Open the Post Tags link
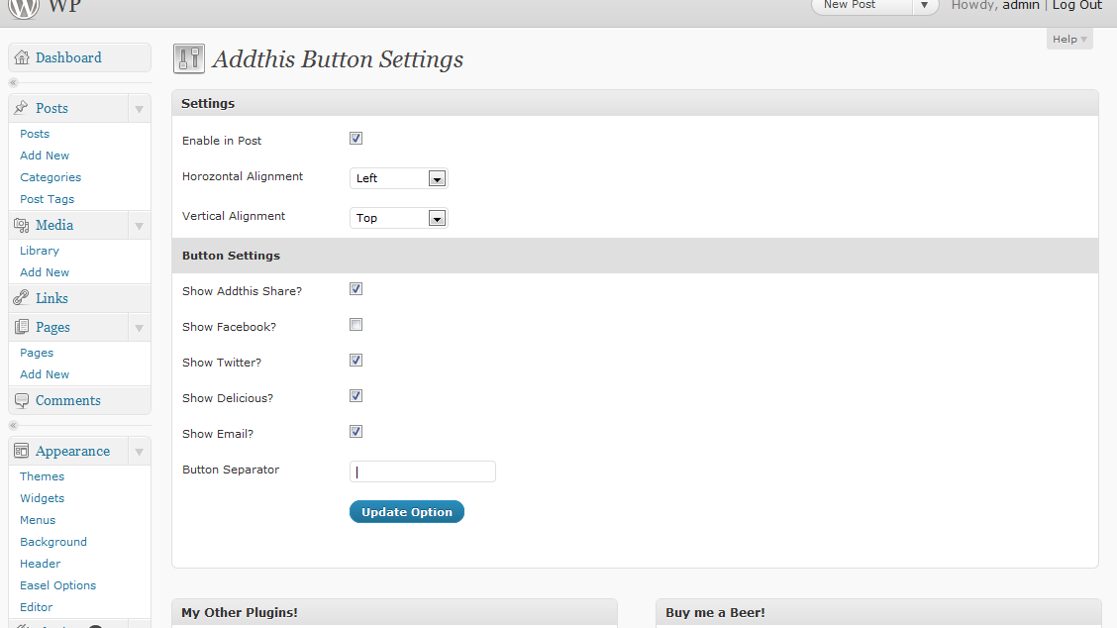 47,199
